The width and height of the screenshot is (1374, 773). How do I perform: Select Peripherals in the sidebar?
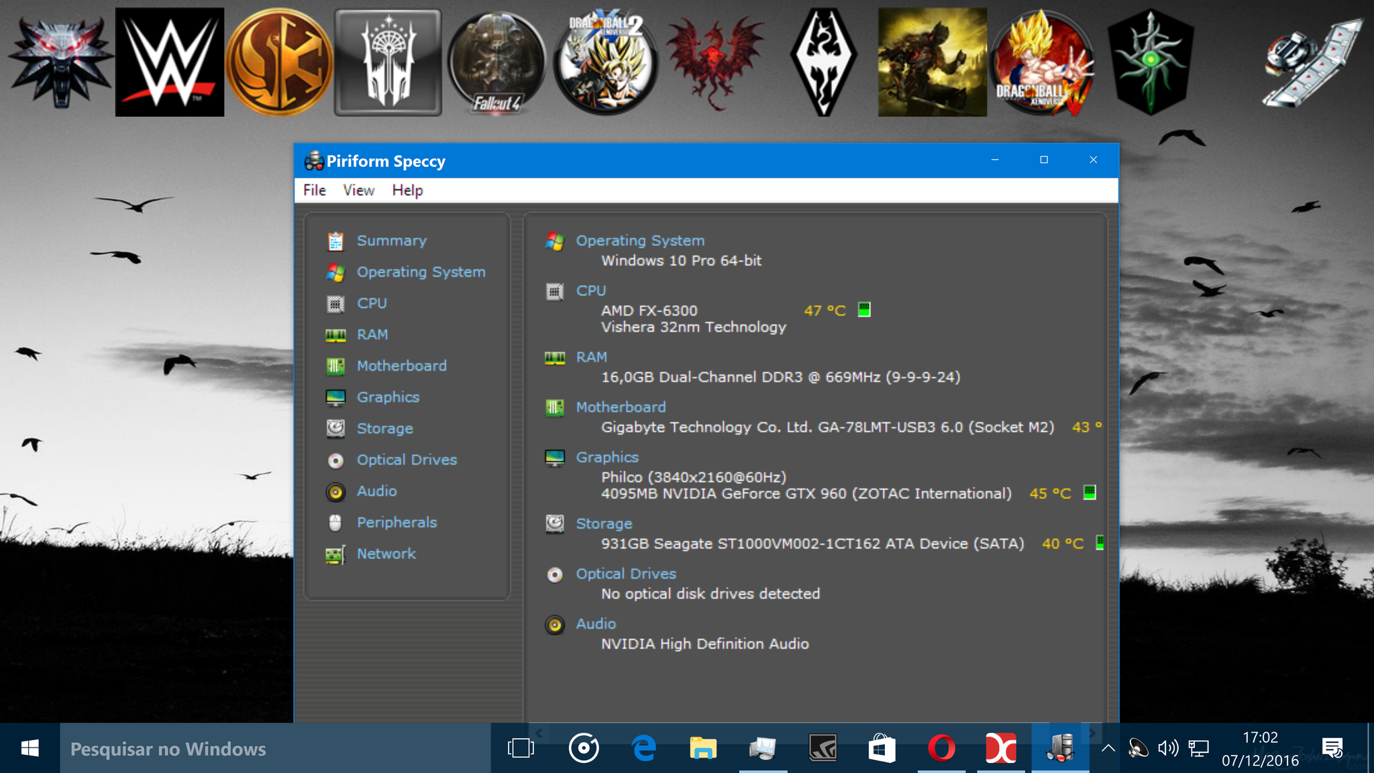pos(397,522)
